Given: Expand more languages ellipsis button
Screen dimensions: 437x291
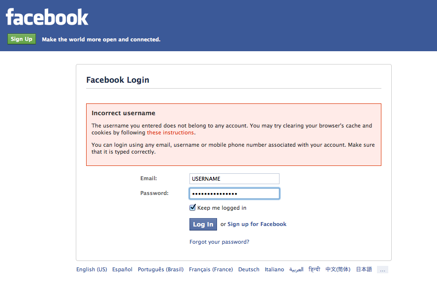Looking at the screenshot, I should (x=382, y=269).
